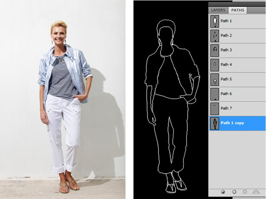Select the Path 4 label
This screenshot has height=199, width=266.
point(226,65)
